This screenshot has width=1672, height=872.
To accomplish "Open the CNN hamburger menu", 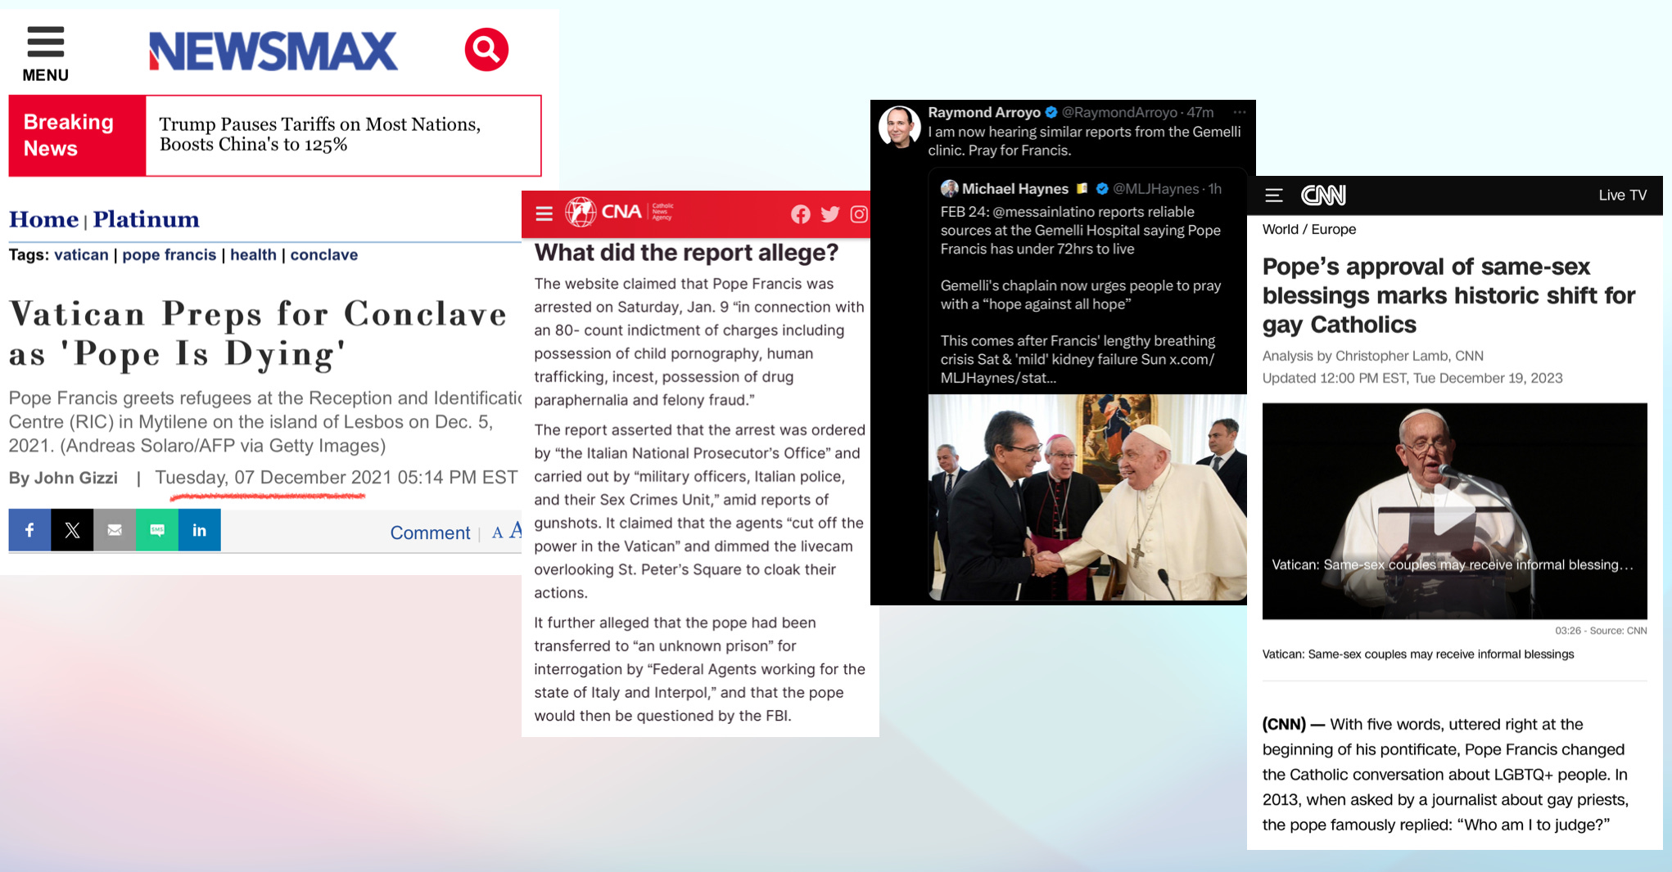I will tap(1273, 196).
